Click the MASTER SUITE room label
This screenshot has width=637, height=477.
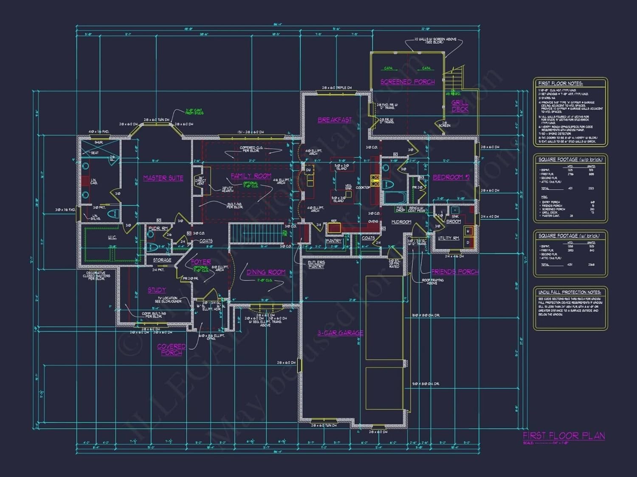click(163, 178)
